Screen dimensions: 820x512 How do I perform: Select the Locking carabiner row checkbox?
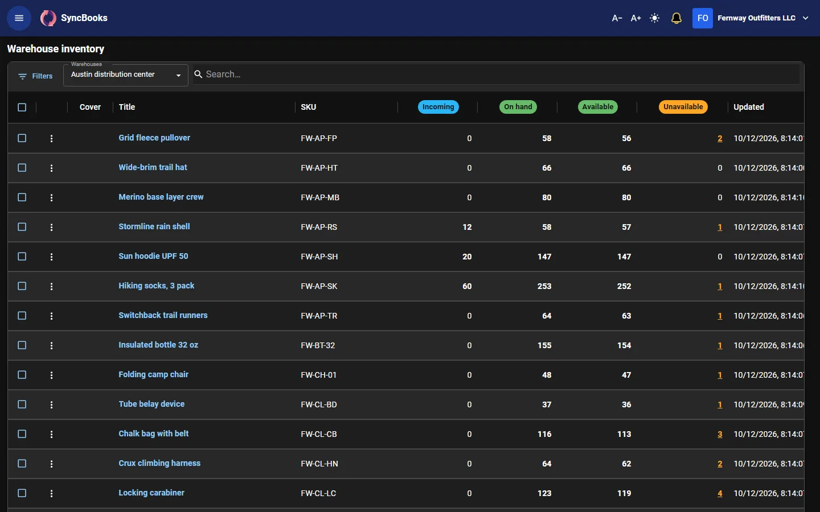(x=22, y=493)
